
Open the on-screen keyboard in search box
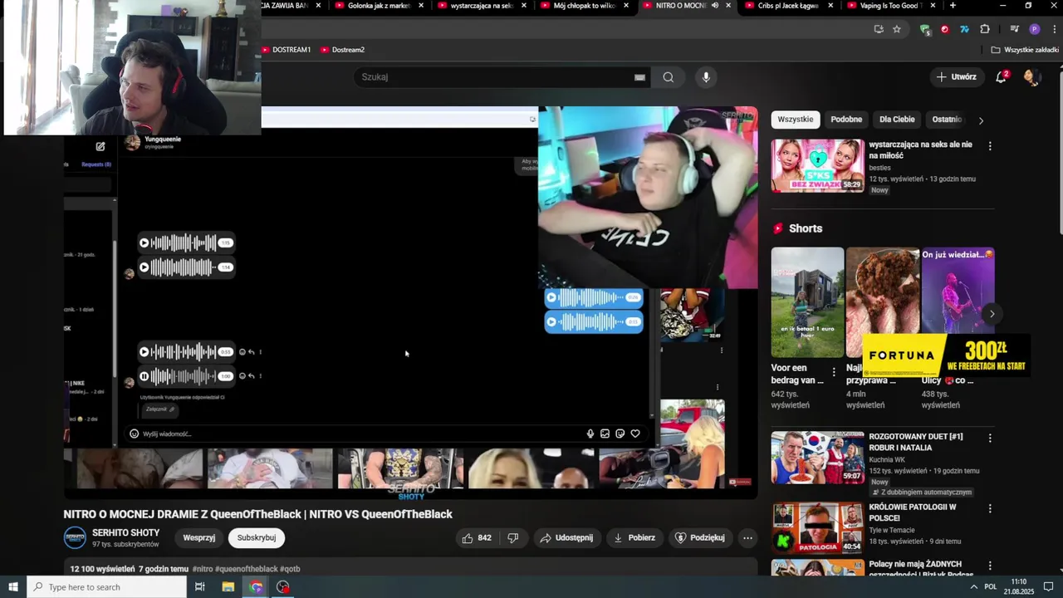[639, 77]
